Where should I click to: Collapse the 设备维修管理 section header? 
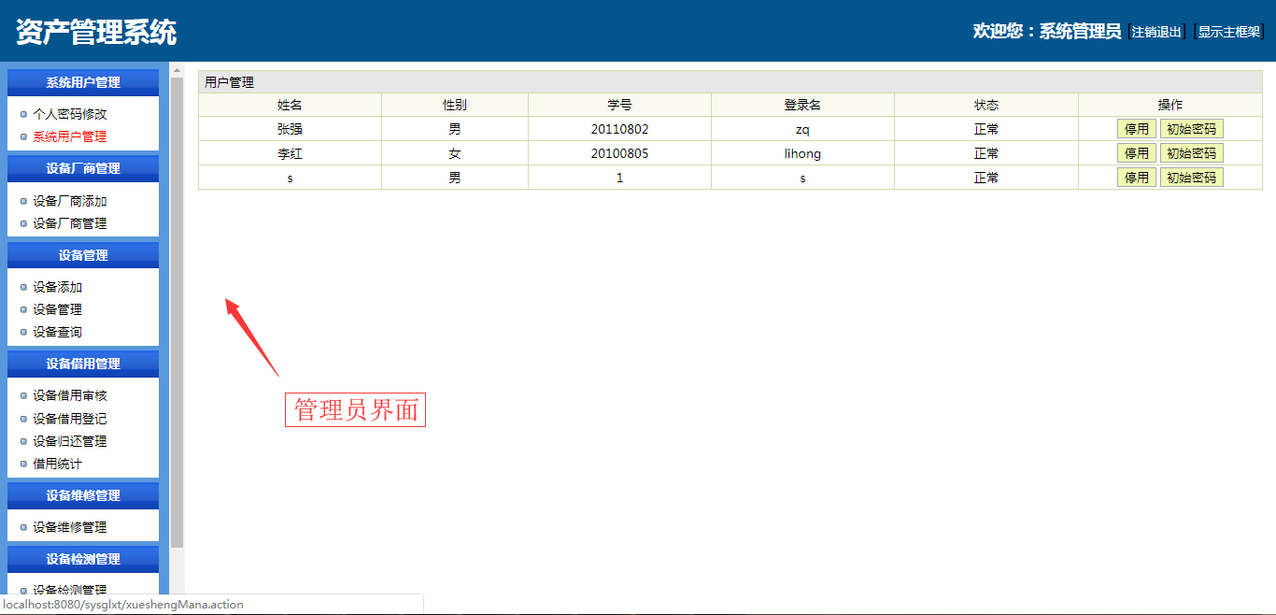point(83,495)
